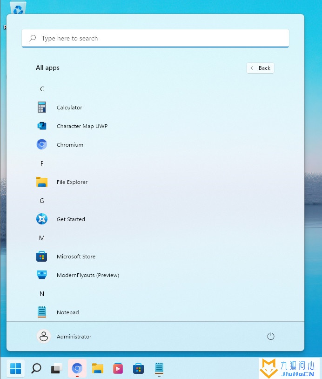
Task: Click the letter F section header
Action: 42,163
